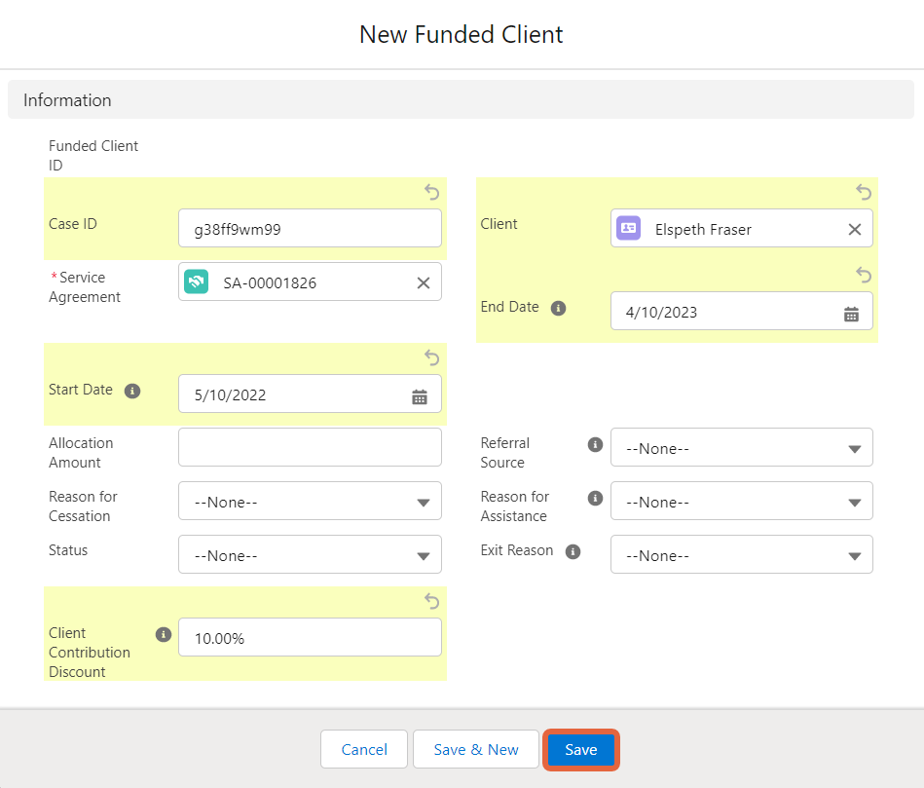The width and height of the screenshot is (924, 788).
Task: Clear the Elspeth Fraser client selection
Action: pos(855,229)
